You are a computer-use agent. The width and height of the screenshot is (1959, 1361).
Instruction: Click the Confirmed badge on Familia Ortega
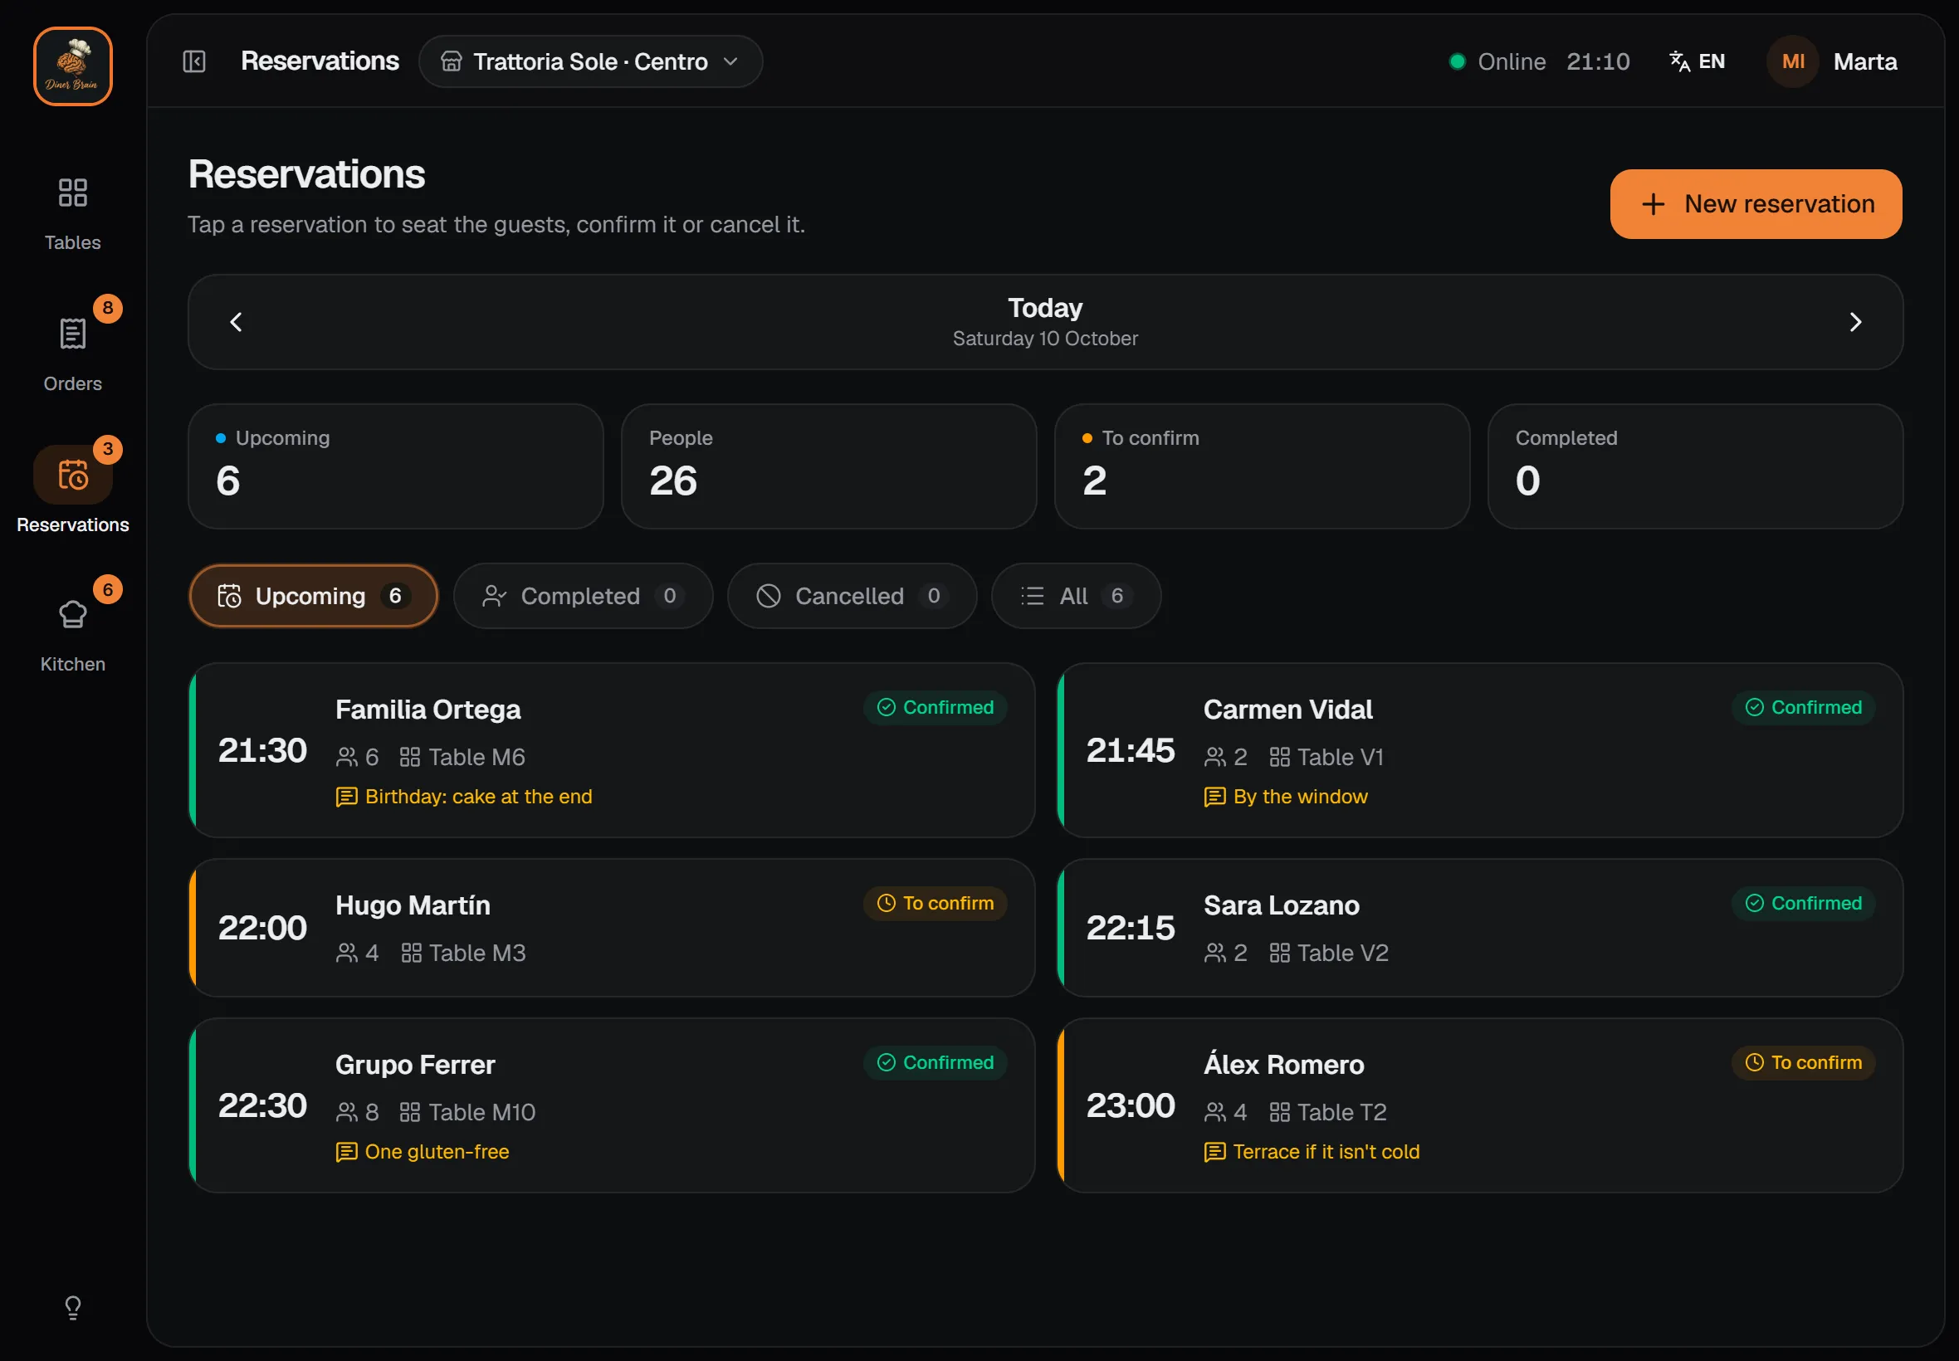point(935,708)
